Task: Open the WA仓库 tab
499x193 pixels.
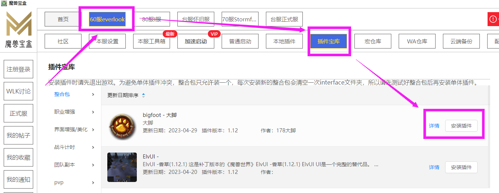Action: pyautogui.click(x=417, y=41)
